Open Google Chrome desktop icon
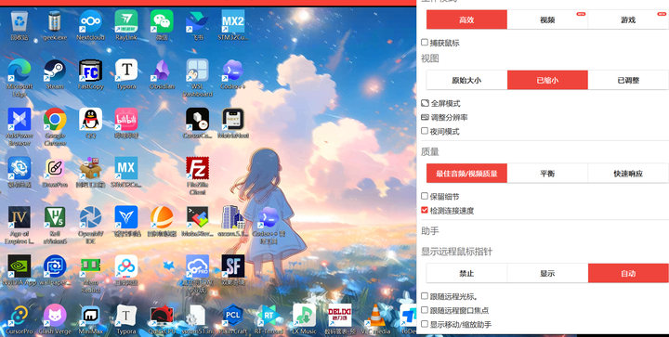 click(55, 119)
